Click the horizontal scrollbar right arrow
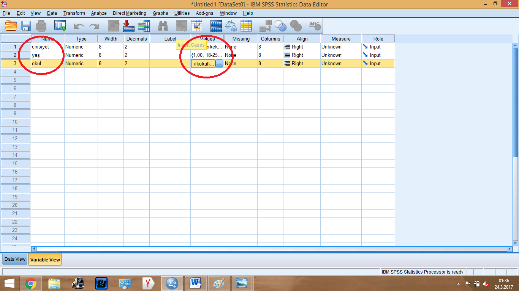519x291 pixels. click(510, 249)
